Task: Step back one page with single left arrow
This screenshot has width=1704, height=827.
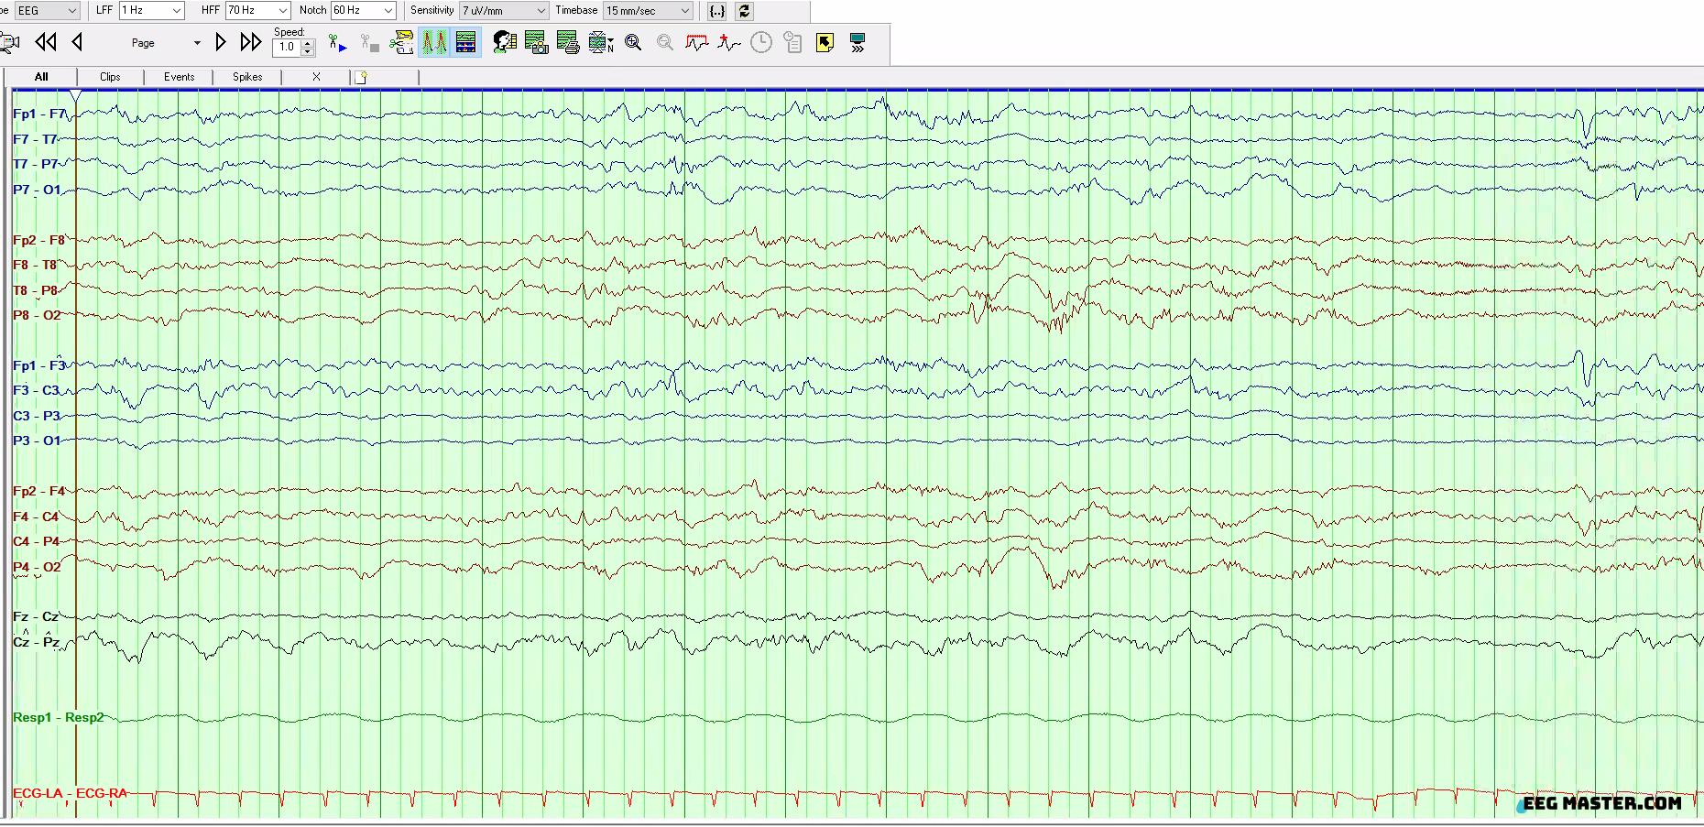Action: click(78, 42)
